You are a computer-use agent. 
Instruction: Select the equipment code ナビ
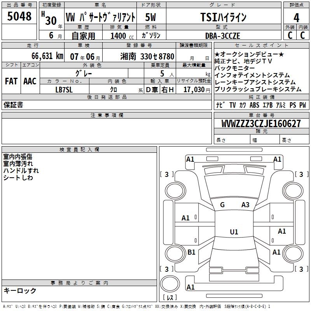pyautogui.click(x=220, y=105)
